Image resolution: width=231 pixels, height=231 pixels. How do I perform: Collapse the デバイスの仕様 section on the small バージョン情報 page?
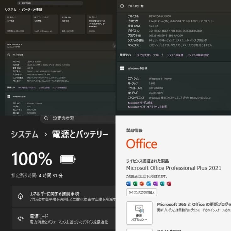coord(60,55)
